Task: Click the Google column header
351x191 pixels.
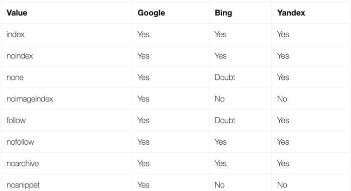Action: coord(151,13)
